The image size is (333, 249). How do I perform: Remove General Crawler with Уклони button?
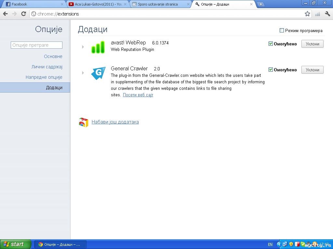pyautogui.click(x=313, y=70)
